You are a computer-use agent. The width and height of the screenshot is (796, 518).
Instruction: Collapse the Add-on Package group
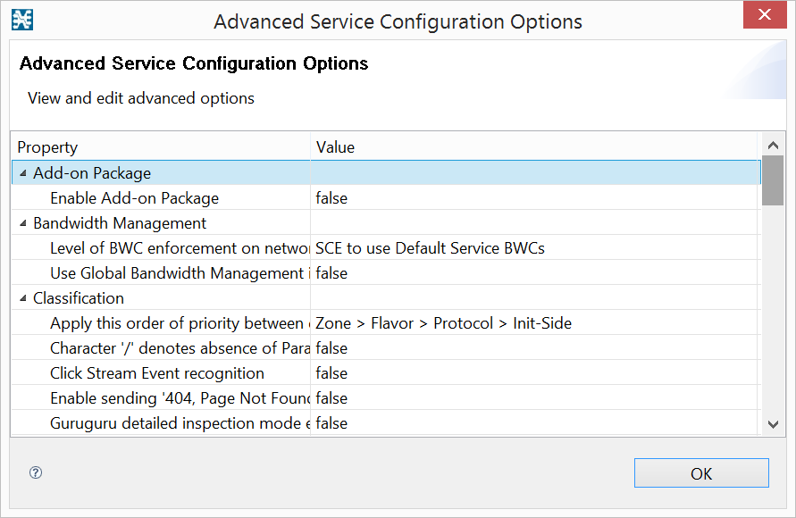[22, 173]
